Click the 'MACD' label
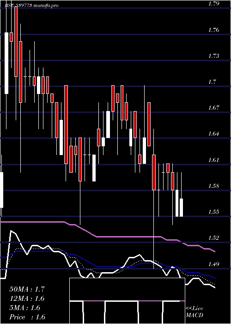The width and height of the screenshot is (231, 324). (x=195, y=315)
